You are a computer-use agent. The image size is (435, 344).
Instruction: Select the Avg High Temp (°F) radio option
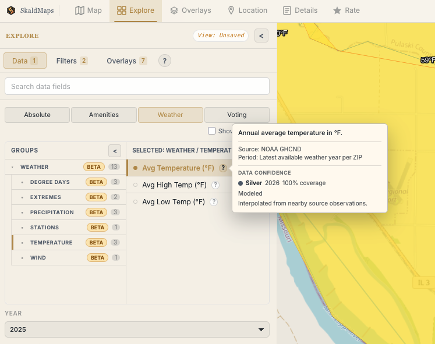[x=135, y=185]
